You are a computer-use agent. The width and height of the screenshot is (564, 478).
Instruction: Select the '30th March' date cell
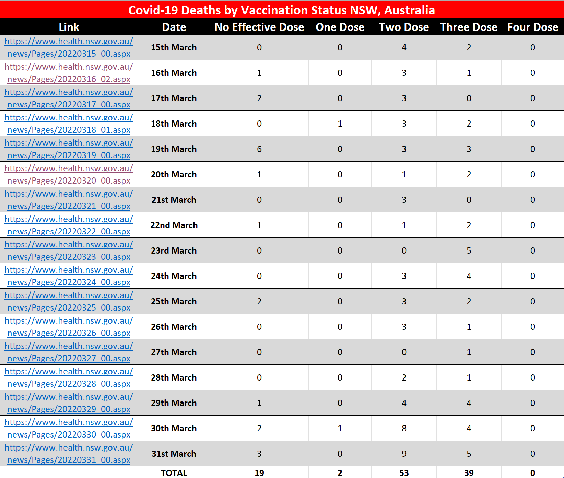[174, 428]
